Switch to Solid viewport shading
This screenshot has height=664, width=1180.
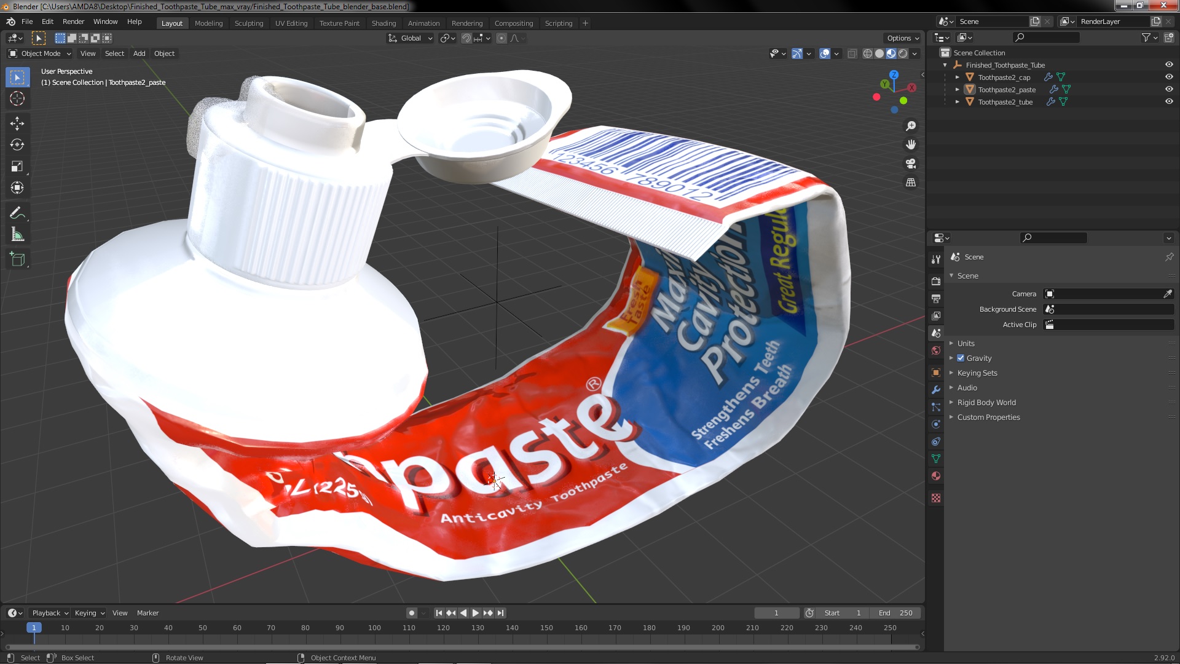click(879, 54)
